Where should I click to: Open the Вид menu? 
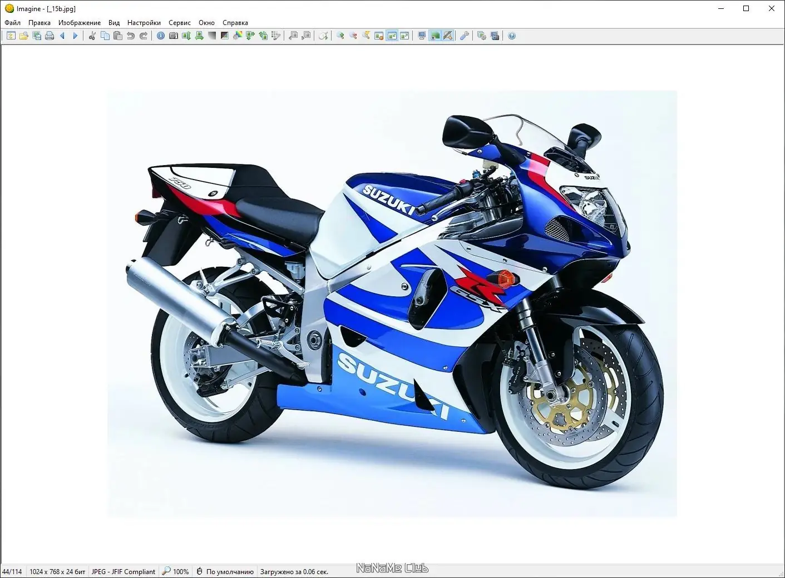coord(114,23)
